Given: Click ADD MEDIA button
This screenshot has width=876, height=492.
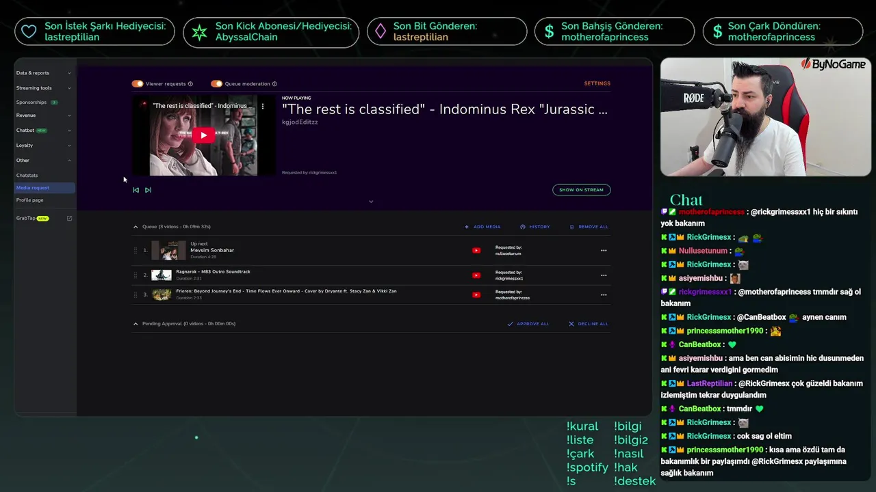Looking at the screenshot, I should pyautogui.click(x=482, y=227).
